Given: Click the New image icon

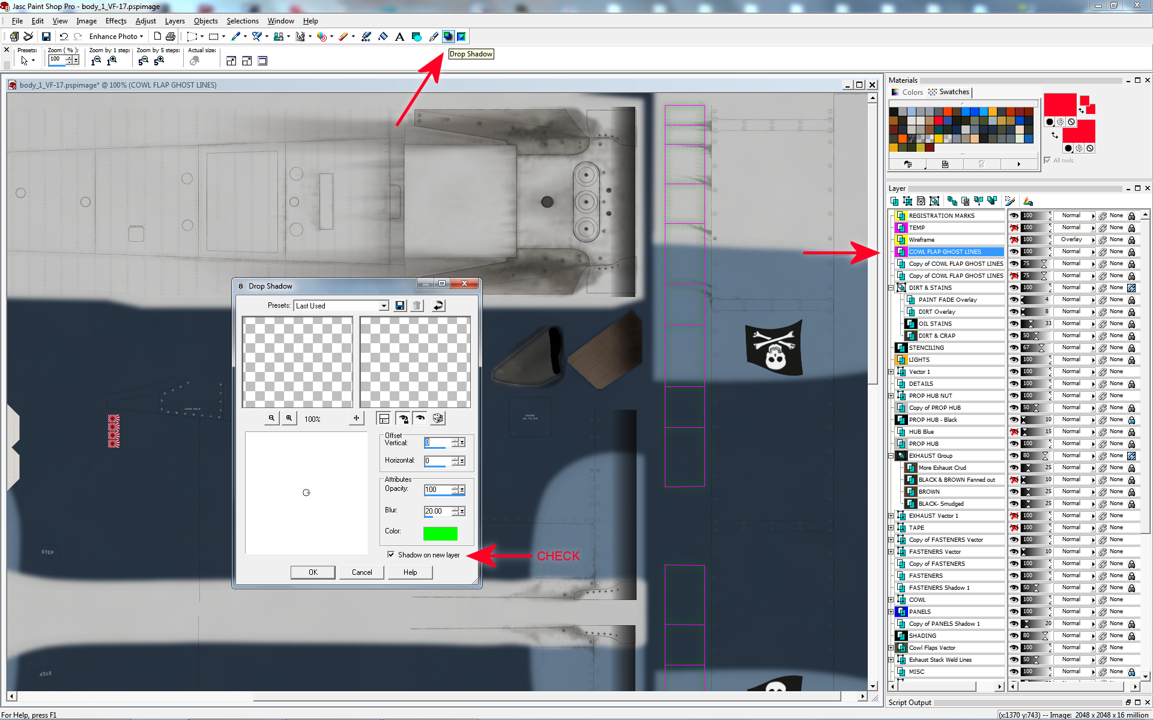Looking at the screenshot, I should point(157,37).
